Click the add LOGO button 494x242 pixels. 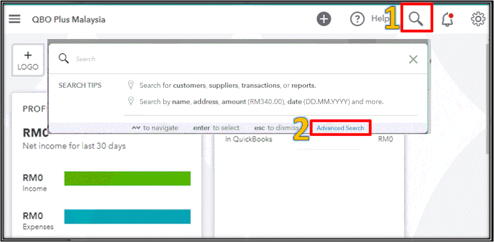28,61
